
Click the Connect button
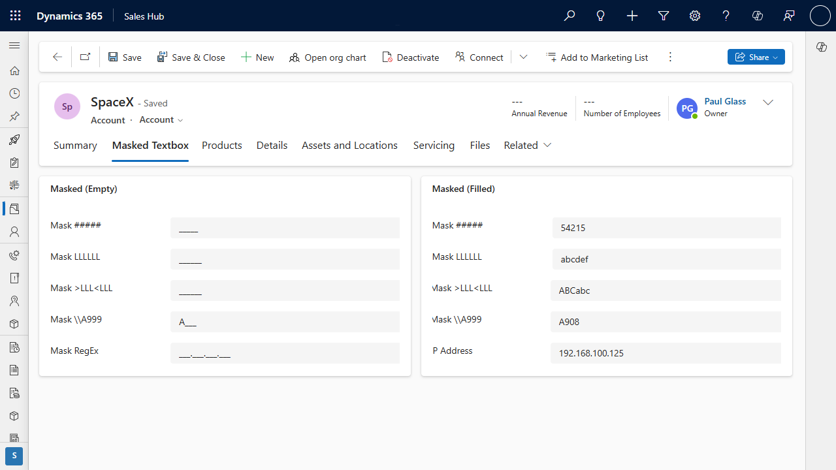[x=479, y=57]
